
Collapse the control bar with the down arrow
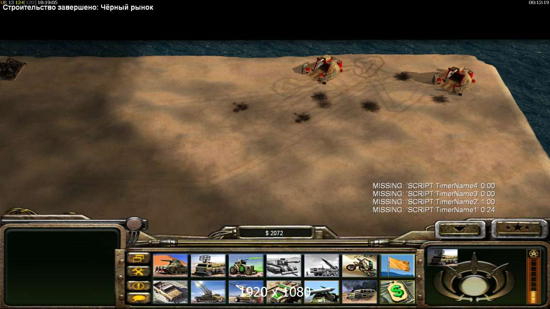click(460, 229)
